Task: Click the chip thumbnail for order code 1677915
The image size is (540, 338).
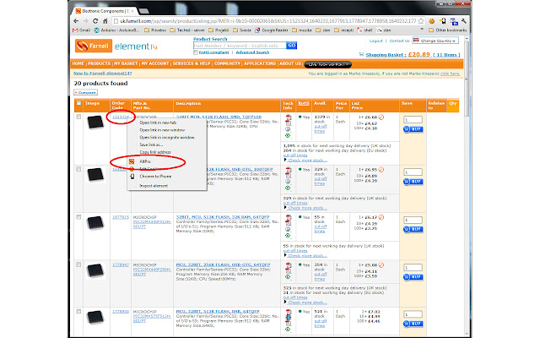Action: point(95,223)
